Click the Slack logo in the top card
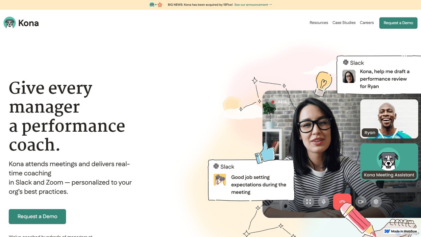Screen dimensions: 421x237 pyautogui.click(x=346, y=63)
